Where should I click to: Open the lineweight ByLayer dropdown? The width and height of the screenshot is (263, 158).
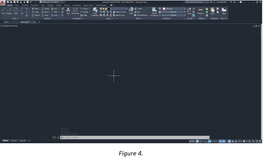[173, 12]
